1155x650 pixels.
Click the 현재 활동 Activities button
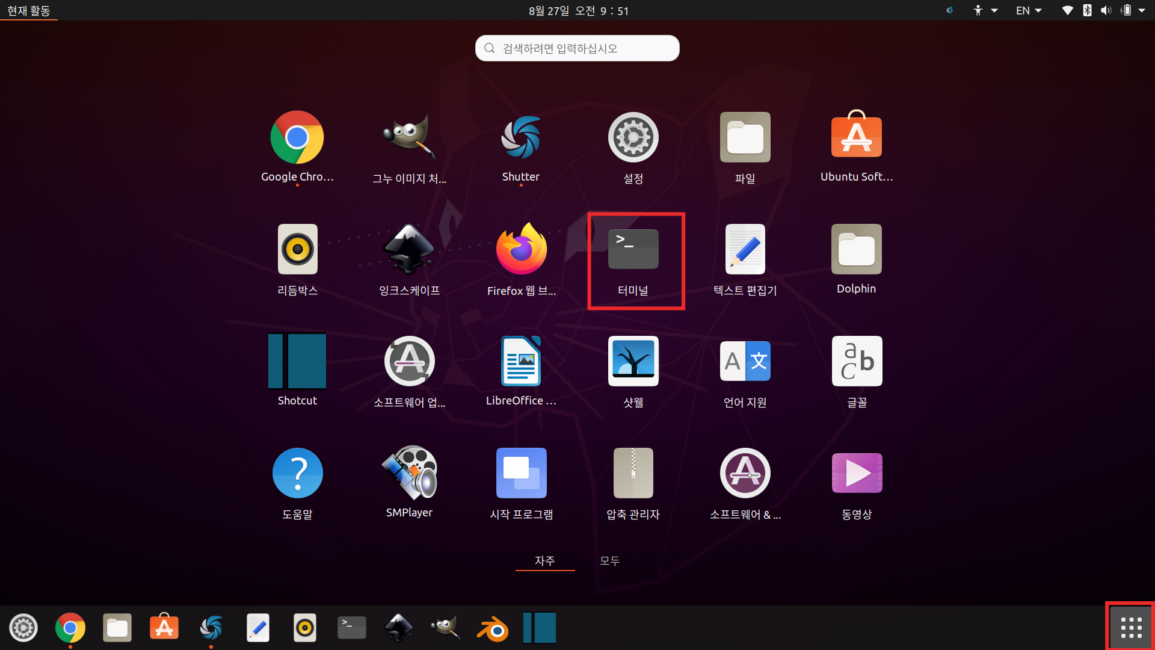pos(29,10)
